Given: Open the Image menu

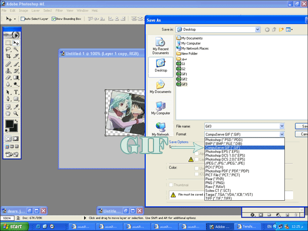Looking at the screenshot, I should (24, 11).
